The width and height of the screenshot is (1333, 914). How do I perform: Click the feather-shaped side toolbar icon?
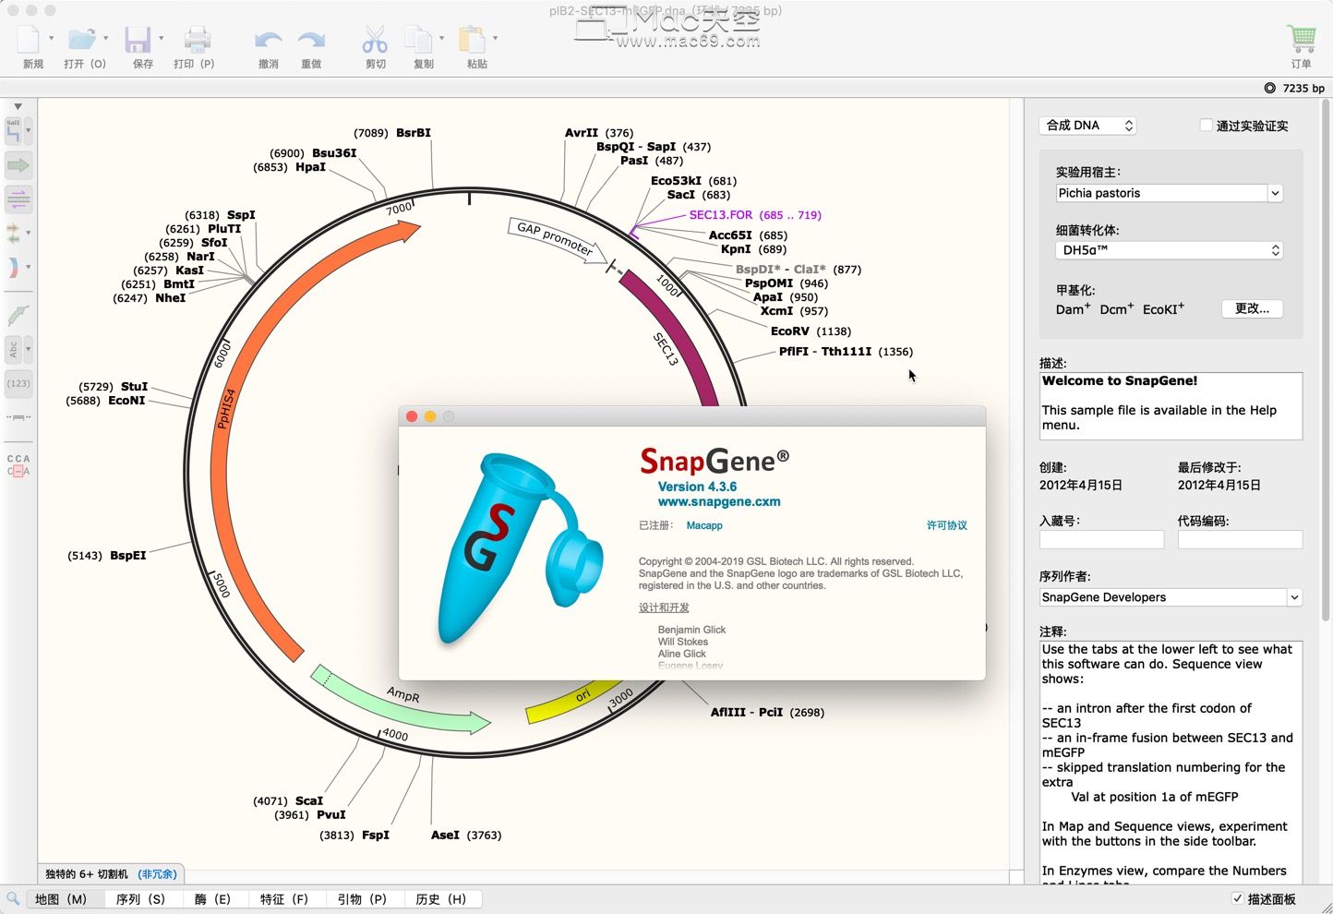(18, 316)
